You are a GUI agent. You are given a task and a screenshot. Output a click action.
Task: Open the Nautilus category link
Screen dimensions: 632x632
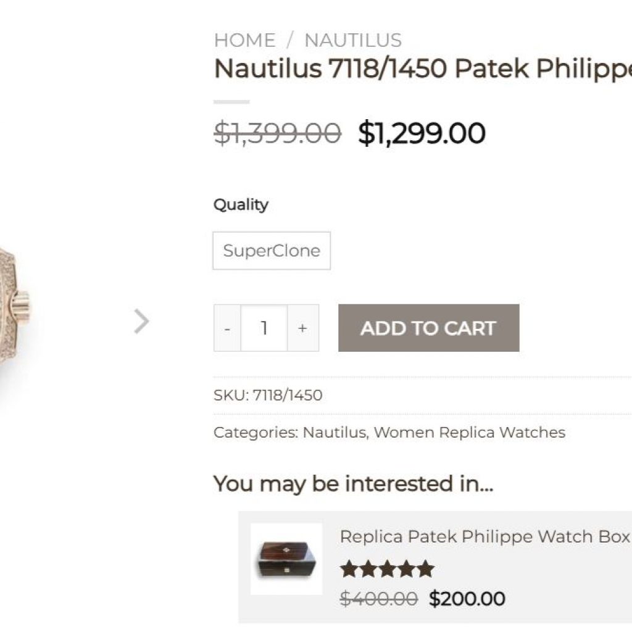tap(334, 432)
